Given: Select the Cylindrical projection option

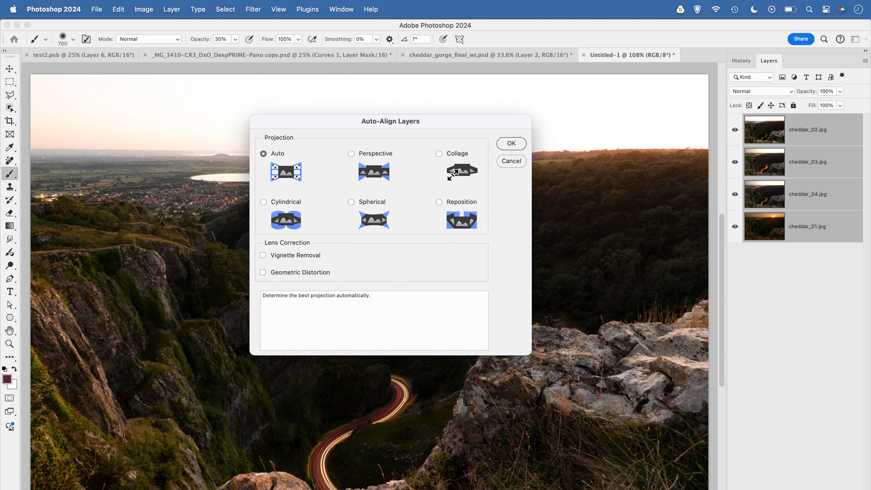Looking at the screenshot, I should (263, 202).
